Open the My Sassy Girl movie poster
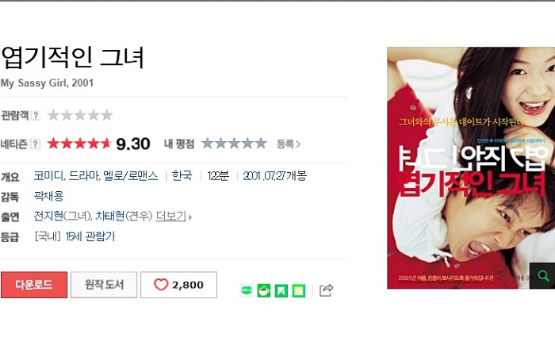 point(471,168)
